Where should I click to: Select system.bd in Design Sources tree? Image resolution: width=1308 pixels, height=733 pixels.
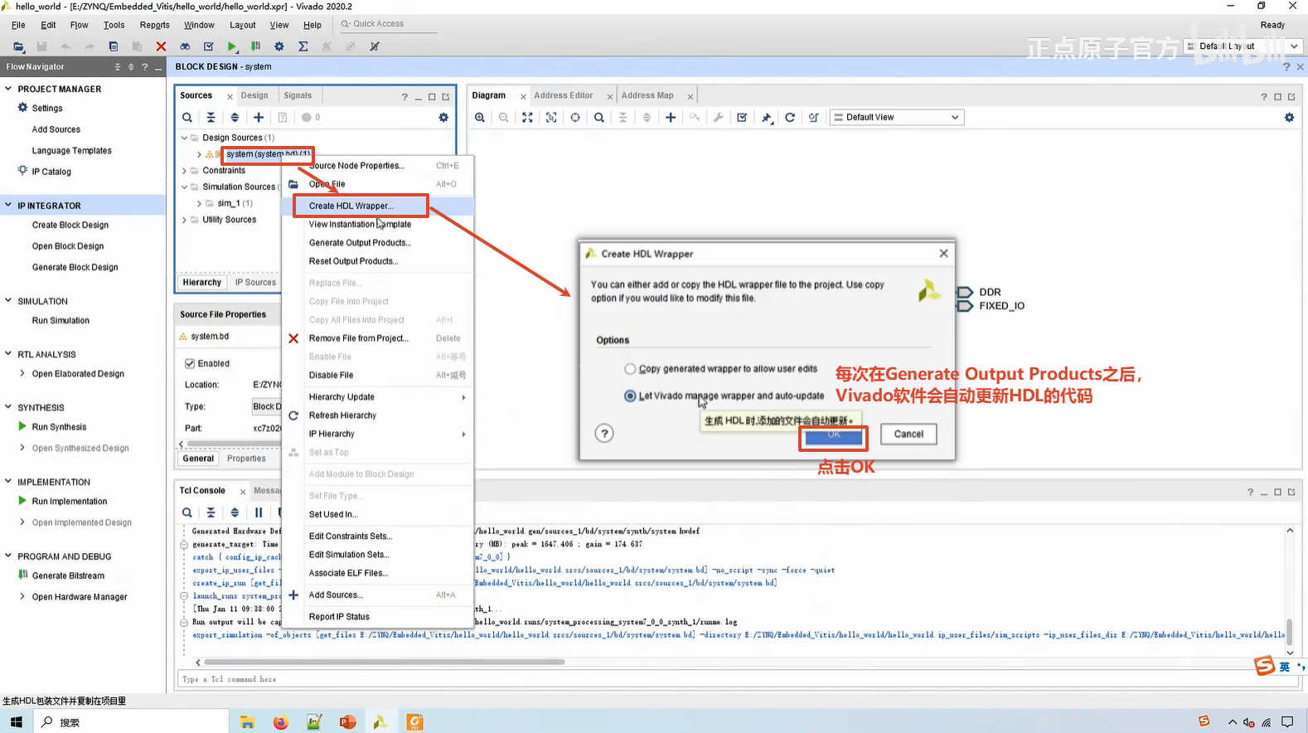tap(267, 154)
